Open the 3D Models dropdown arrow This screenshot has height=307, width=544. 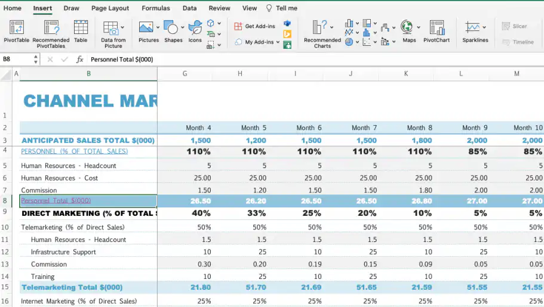click(219, 23)
